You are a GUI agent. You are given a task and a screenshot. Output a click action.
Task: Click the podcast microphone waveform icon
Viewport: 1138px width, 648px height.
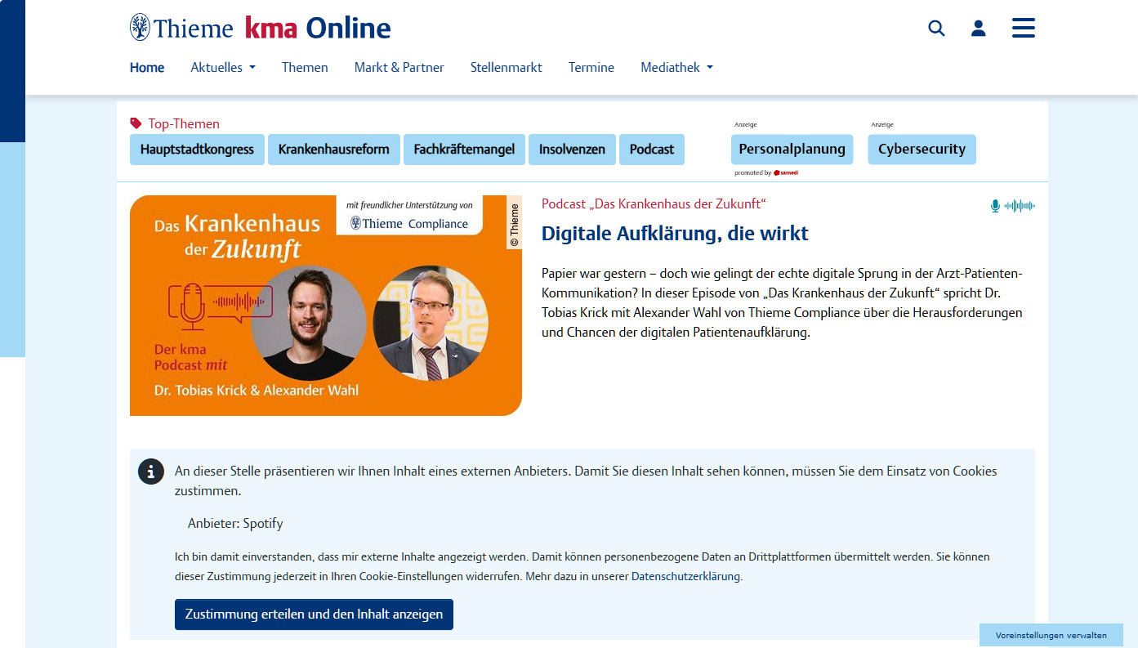(1012, 206)
